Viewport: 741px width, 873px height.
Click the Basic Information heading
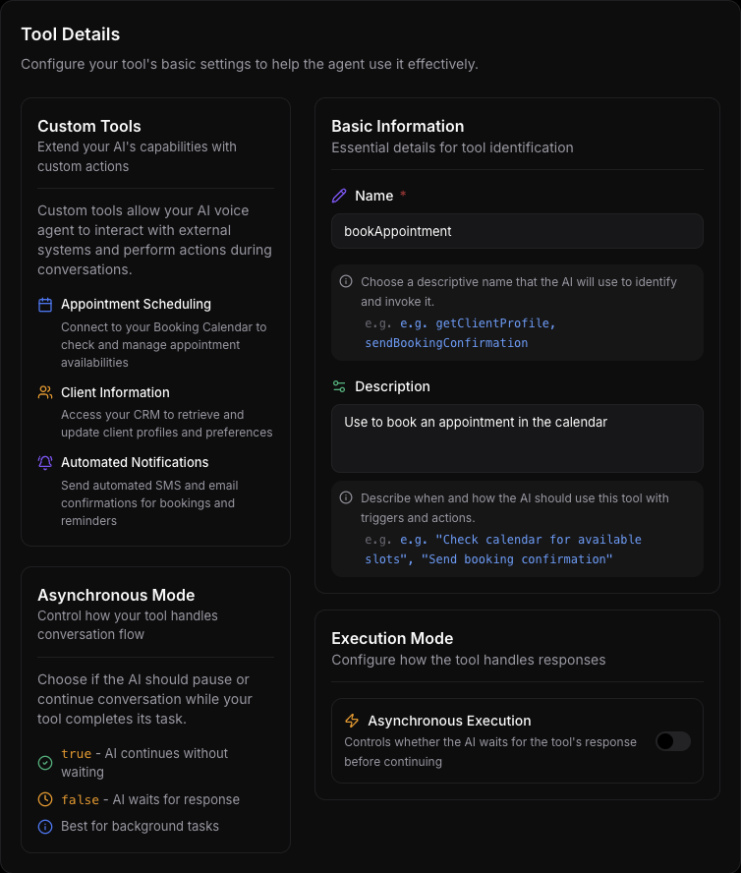397,126
